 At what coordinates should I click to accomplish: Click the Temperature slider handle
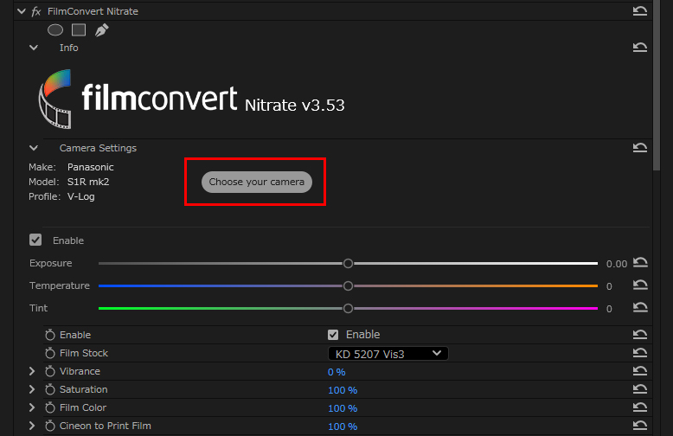click(348, 285)
